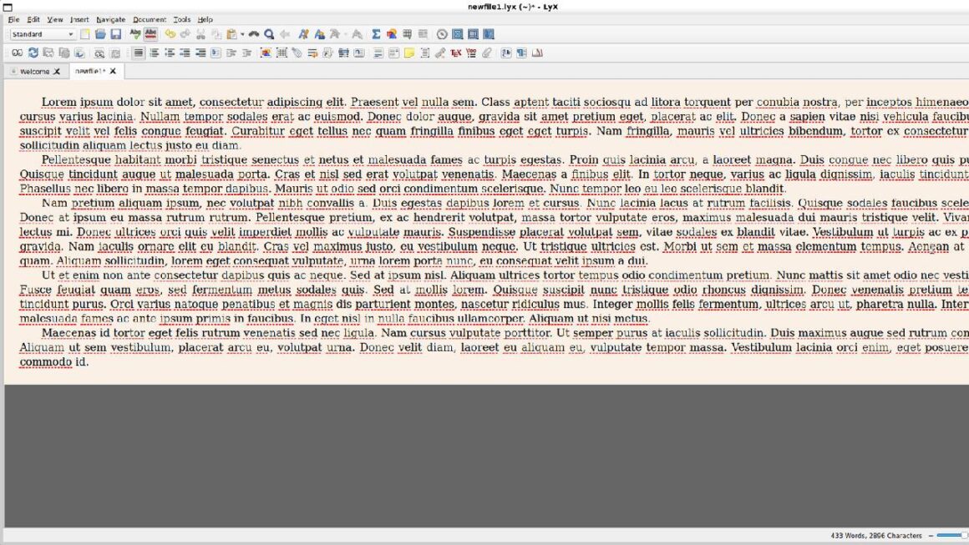Image resolution: width=969 pixels, height=545 pixels.
Task: Toggle the review toolbar
Action: (488, 34)
